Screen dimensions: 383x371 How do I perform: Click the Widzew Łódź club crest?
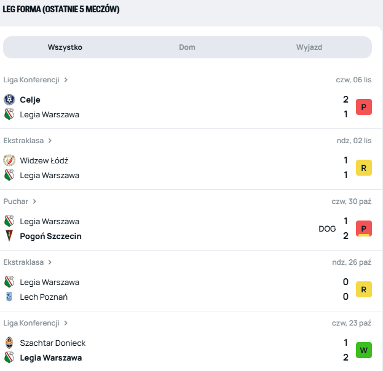point(9,160)
